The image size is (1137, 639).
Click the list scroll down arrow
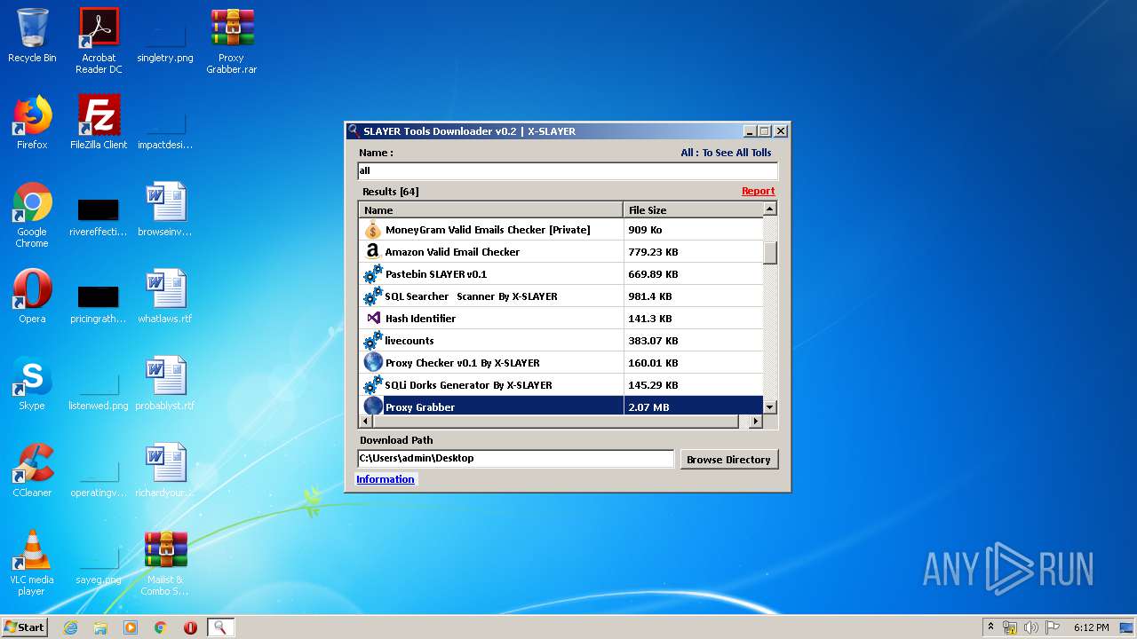770,406
